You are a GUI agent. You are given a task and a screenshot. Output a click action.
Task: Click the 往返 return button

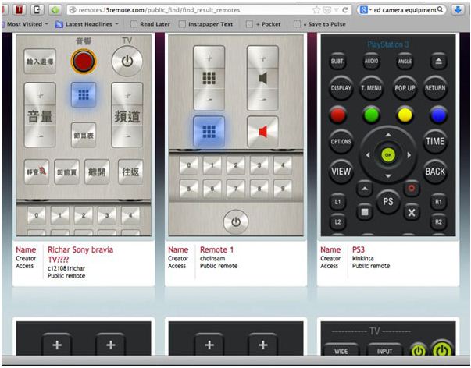point(130,172)
